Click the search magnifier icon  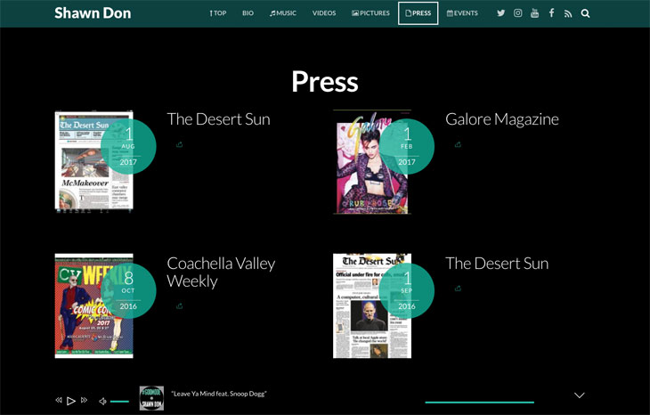pos(585,13)
